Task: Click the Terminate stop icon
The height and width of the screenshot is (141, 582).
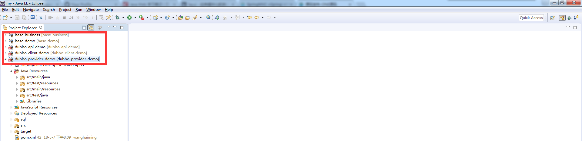Action: tap(64, 17)
